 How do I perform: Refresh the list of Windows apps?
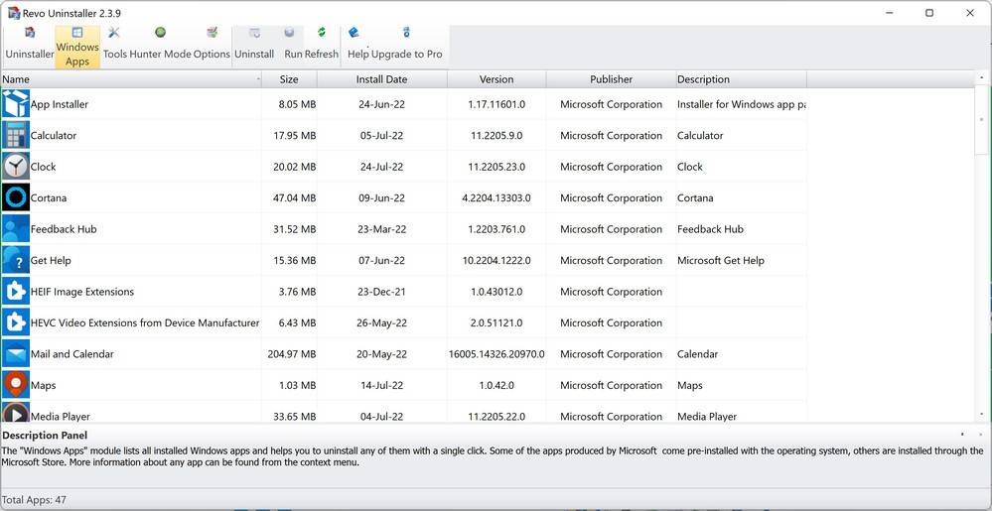click(322, 44)
